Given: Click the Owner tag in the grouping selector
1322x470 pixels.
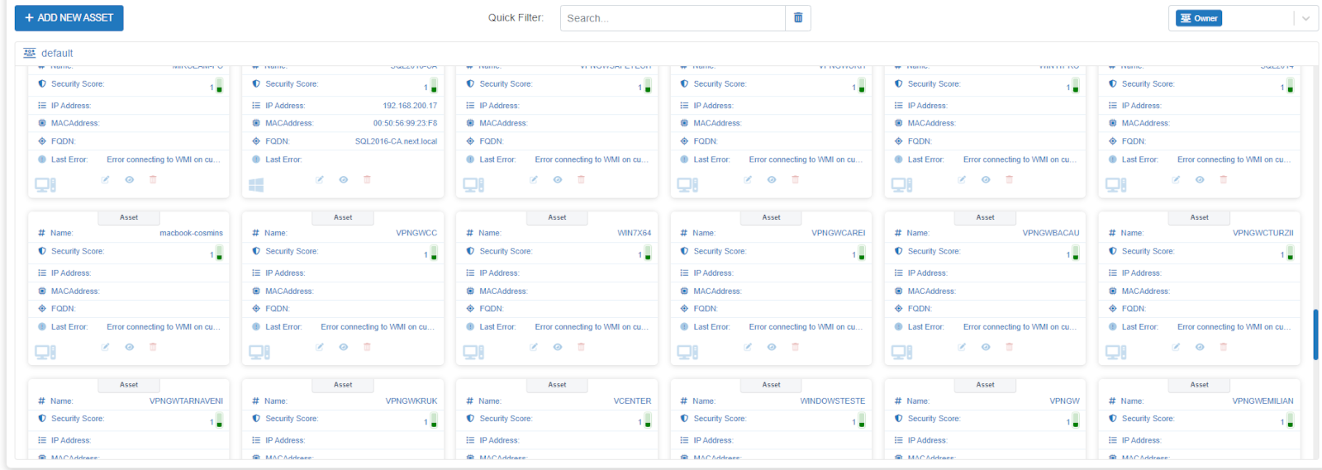Looking at the screenshot, I should pyautogui.click(x=1199, y=18).
